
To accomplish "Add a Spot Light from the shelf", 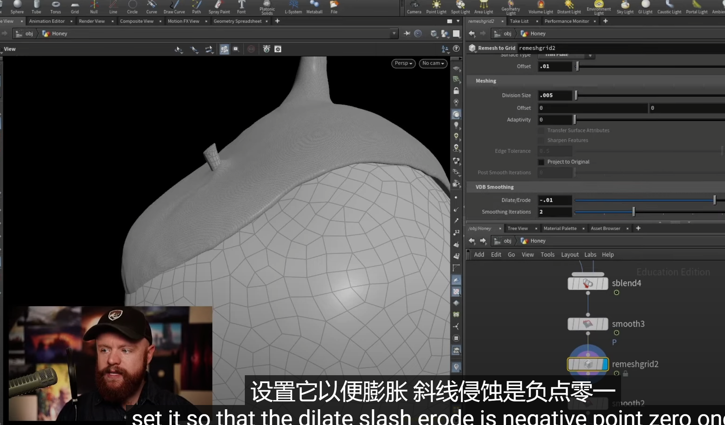I will [x=460, y=7].
